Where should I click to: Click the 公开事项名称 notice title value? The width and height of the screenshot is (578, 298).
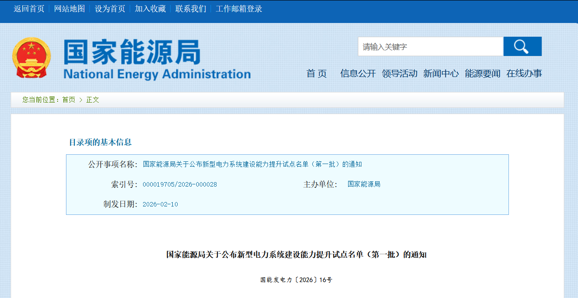click(252, 164)
